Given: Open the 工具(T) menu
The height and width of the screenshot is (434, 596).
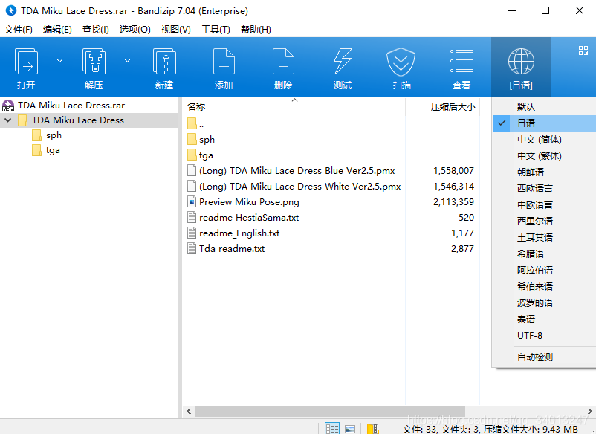Looking at the screenshot, I should (x=216, y=29).
